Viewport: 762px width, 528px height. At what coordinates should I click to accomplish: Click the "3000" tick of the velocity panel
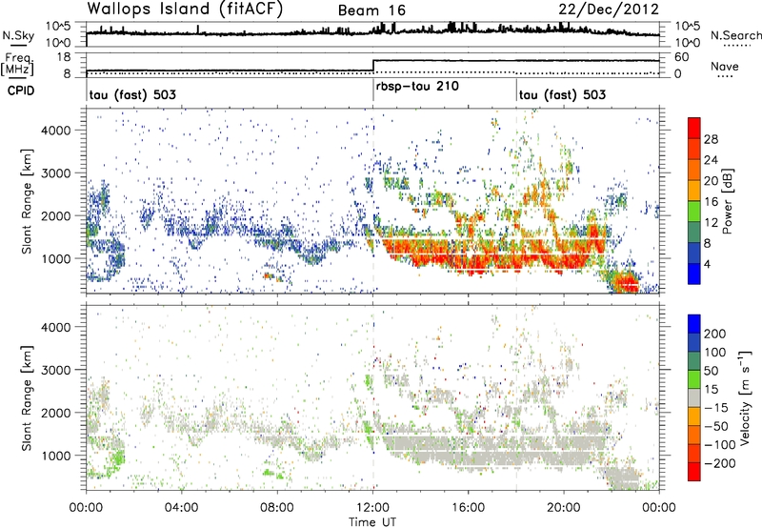click(56, 370)
